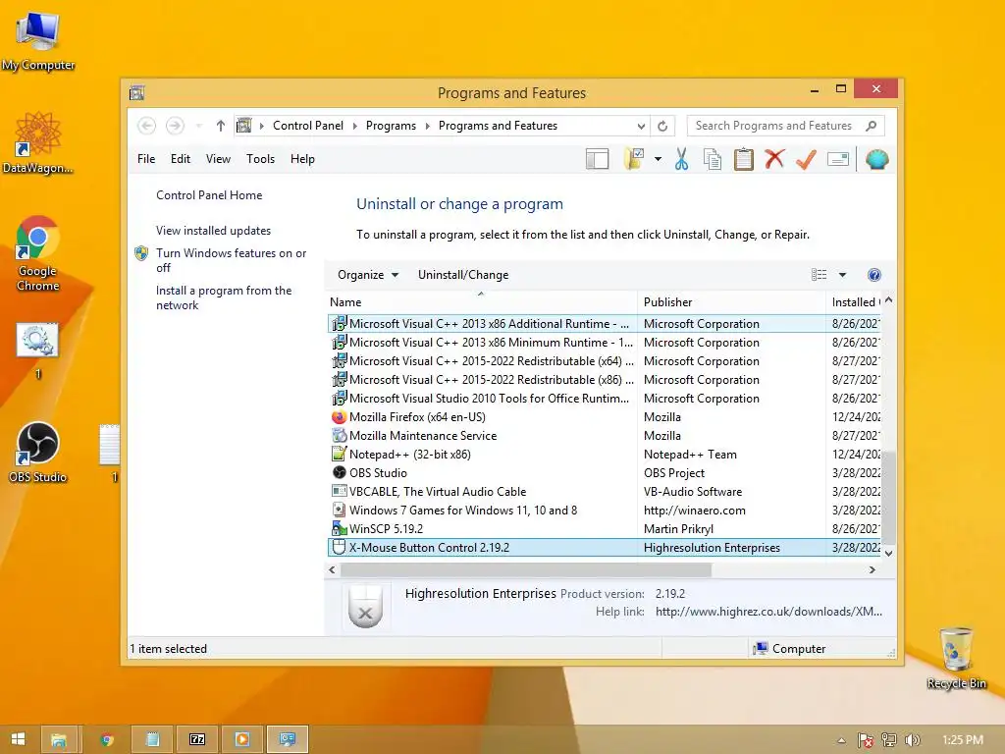The image size is (1005, 754).
Task: Open the Tools menu
Action: (x=260, y=159)
